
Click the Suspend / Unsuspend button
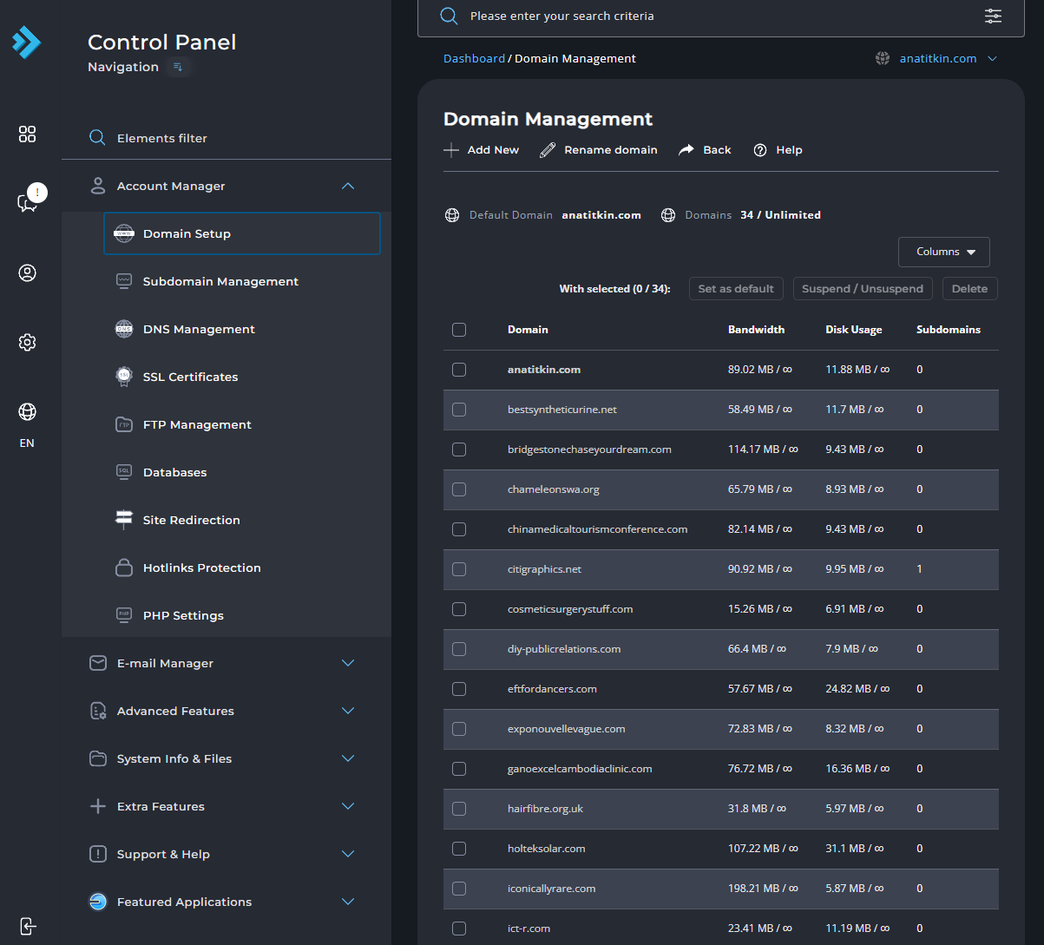[863, 289]
